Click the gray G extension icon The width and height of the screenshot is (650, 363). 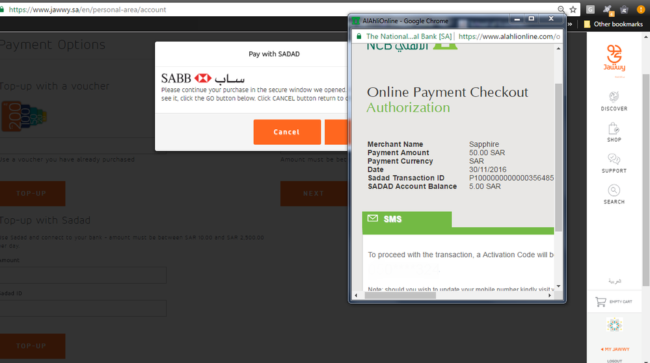590,10
